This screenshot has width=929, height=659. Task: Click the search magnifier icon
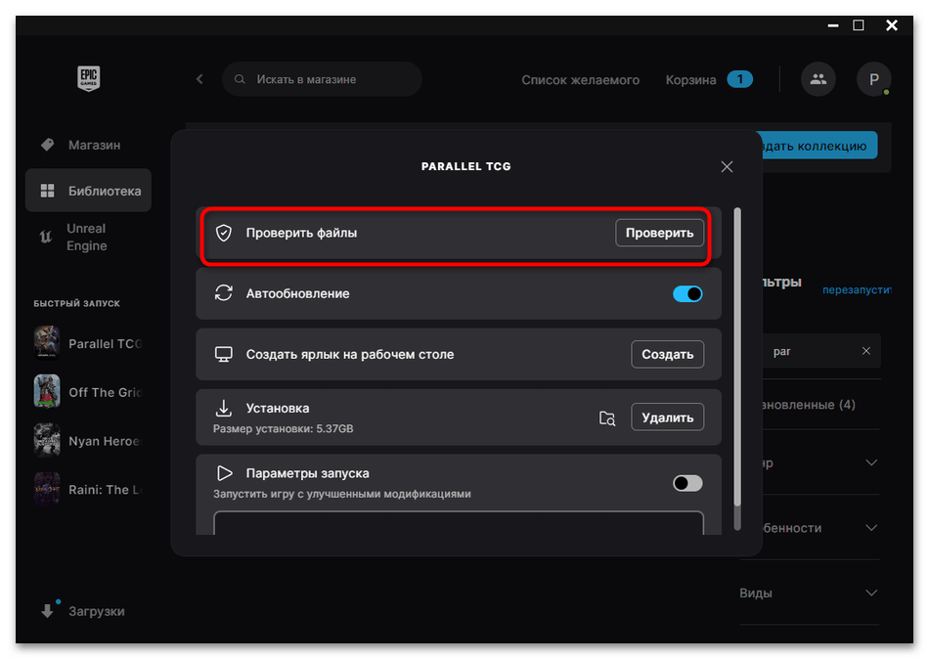240,79
